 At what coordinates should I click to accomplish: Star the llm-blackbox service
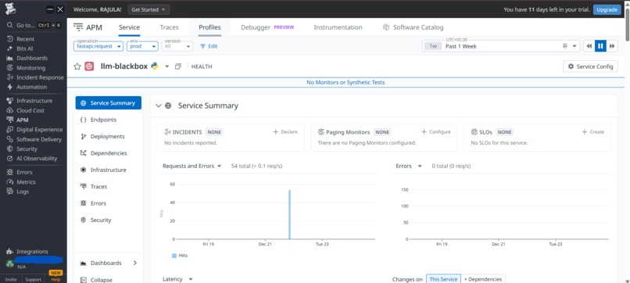(77, 66)
